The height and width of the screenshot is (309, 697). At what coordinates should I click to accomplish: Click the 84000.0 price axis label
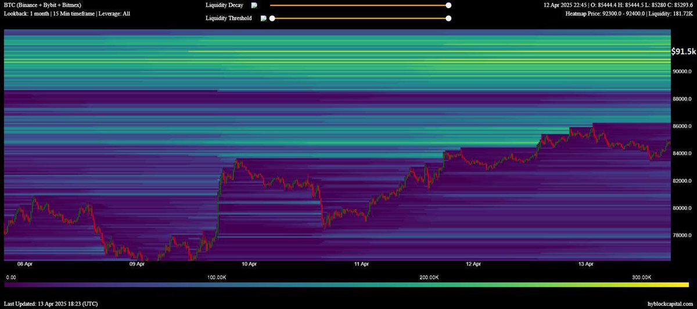683,153
